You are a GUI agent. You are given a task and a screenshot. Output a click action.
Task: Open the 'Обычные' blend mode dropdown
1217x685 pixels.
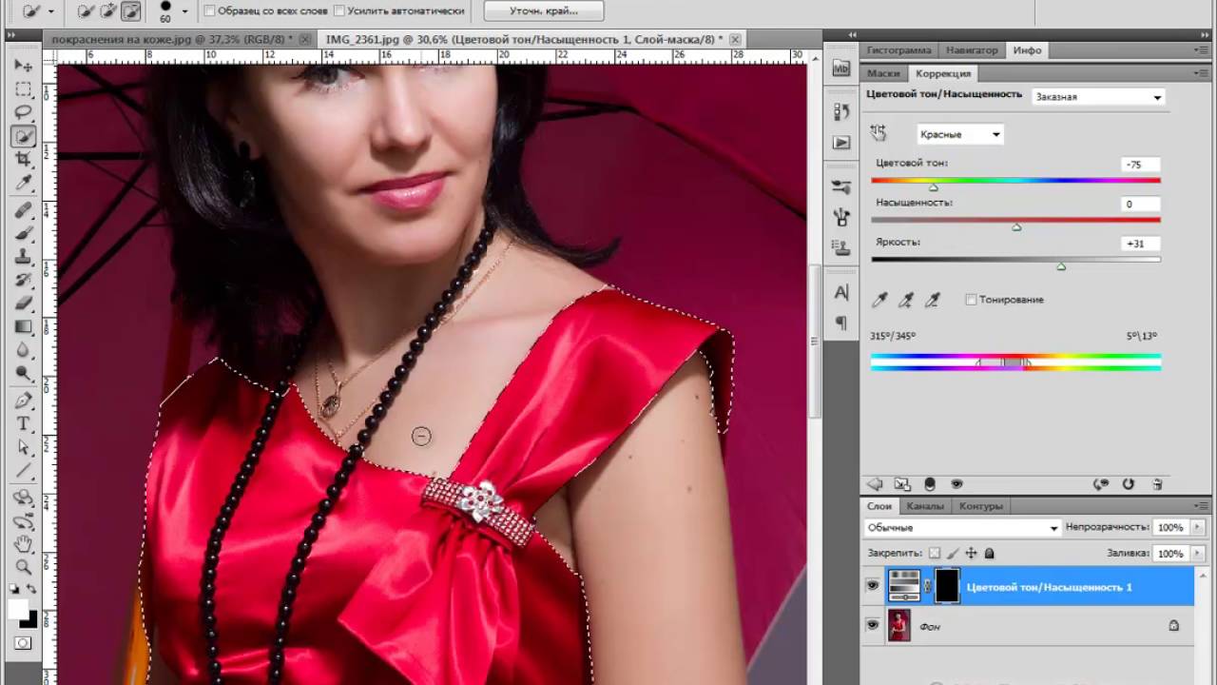962,527
